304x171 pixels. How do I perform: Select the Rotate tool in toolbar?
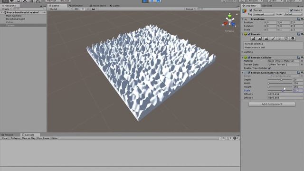click(x=19, y=1)
